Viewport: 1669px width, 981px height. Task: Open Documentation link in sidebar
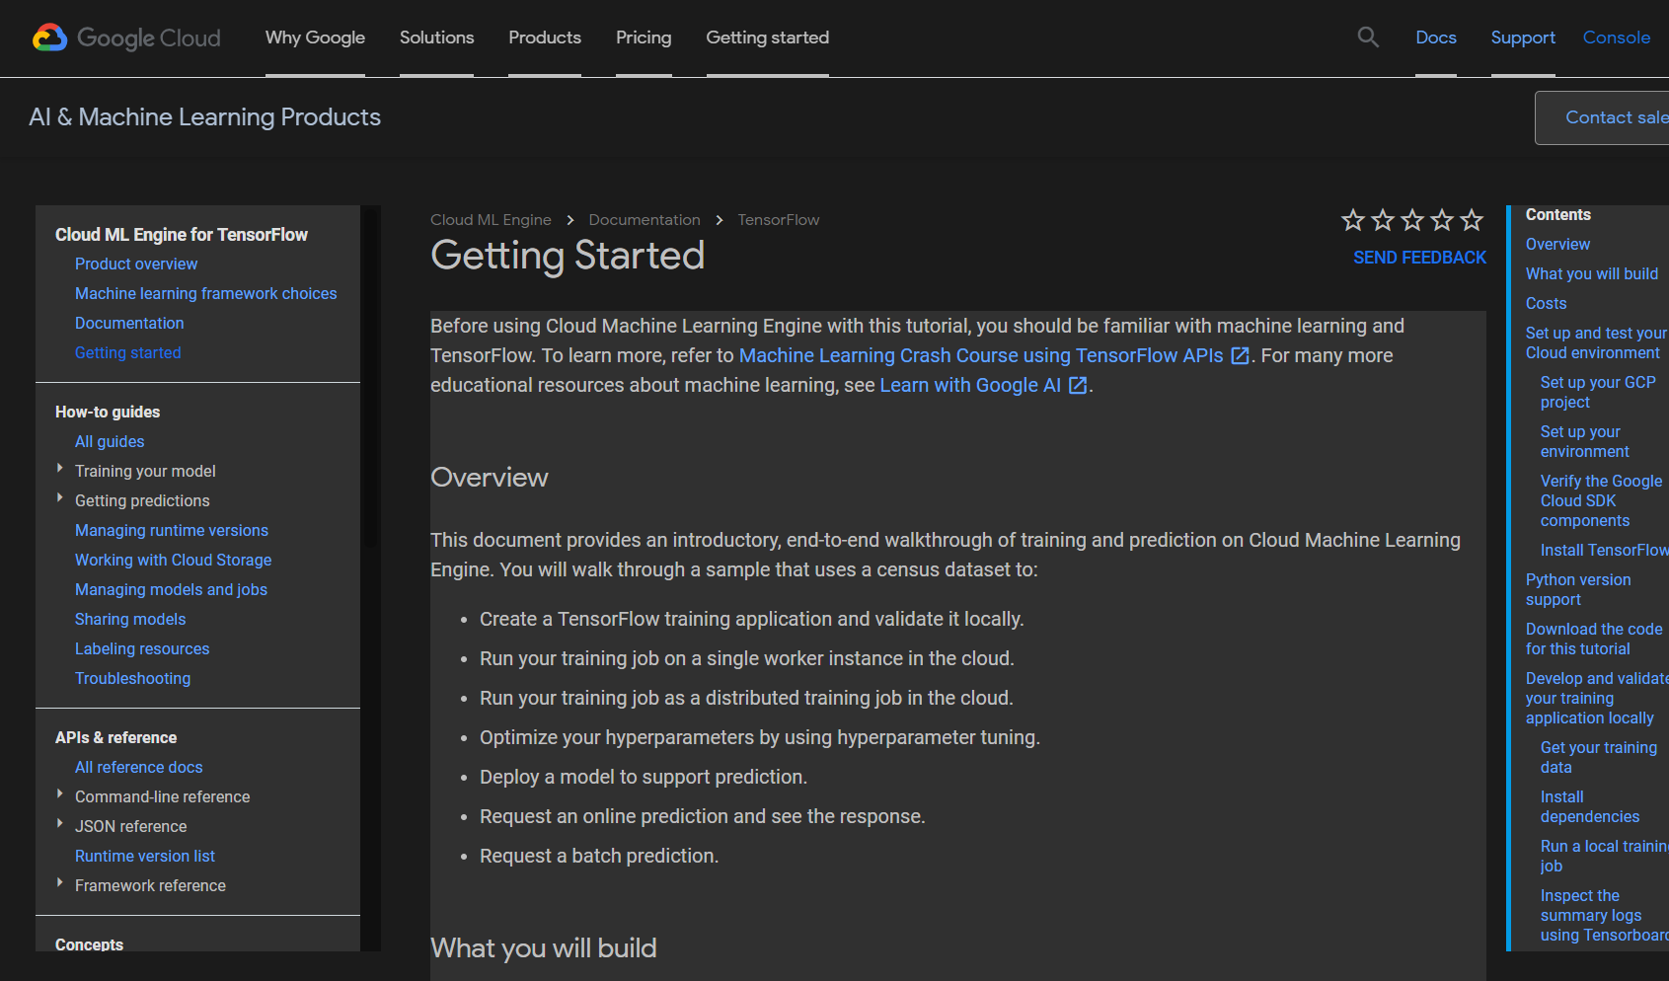tap(129, 323)
